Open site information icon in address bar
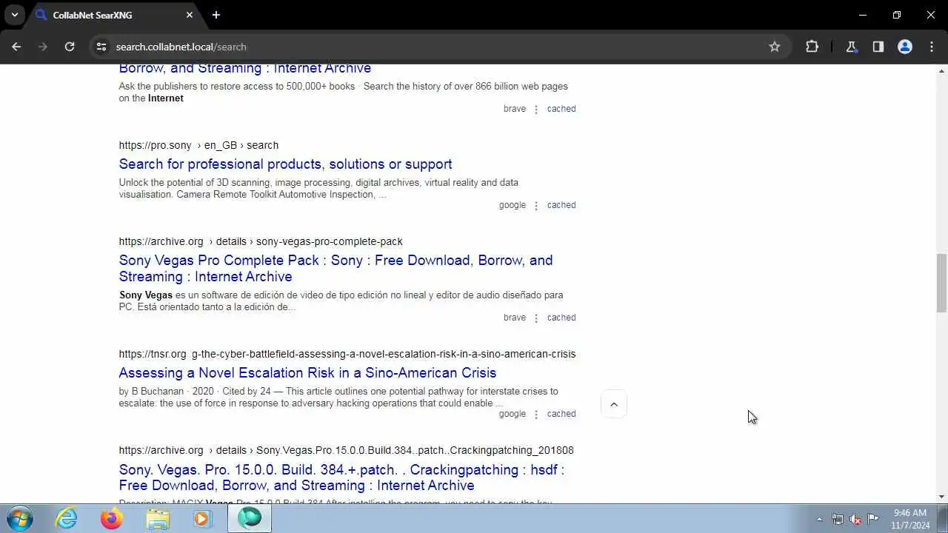The height and width of the screenshot is (533, 948). [x=101, y=47]
